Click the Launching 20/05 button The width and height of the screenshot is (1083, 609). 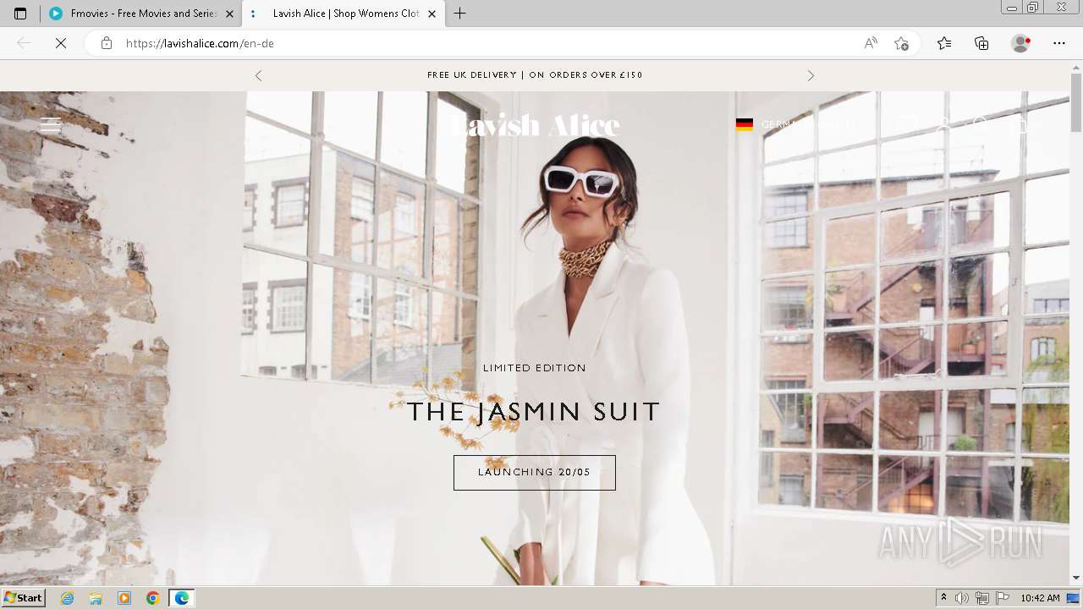coord(535,473)
